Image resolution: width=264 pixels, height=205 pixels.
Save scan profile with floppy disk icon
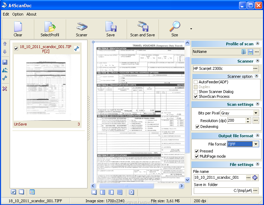pyautogui.click(x=250, y=52)
